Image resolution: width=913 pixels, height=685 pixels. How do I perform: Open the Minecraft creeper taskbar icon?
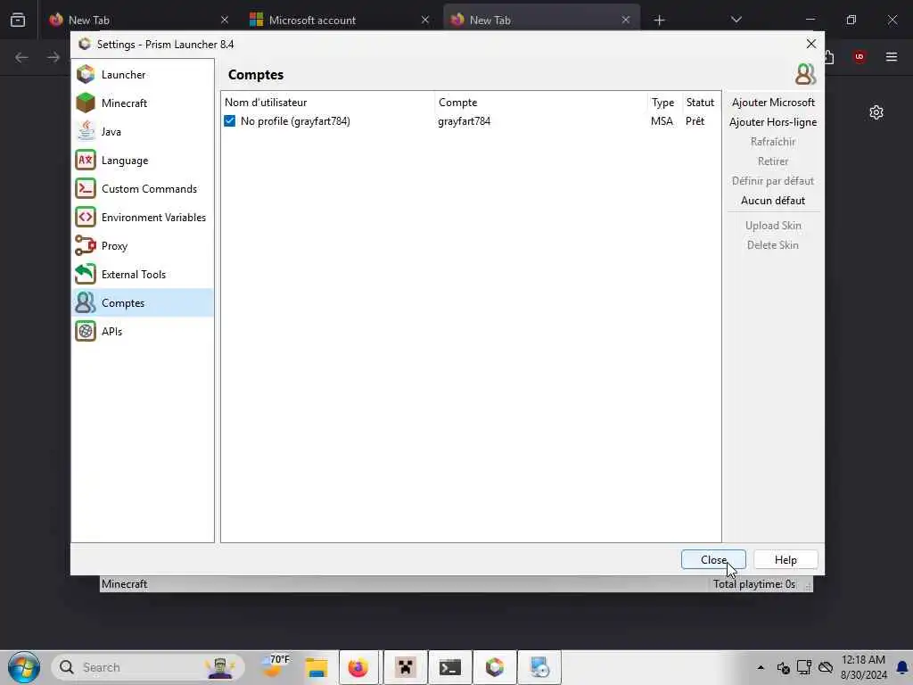406,667
